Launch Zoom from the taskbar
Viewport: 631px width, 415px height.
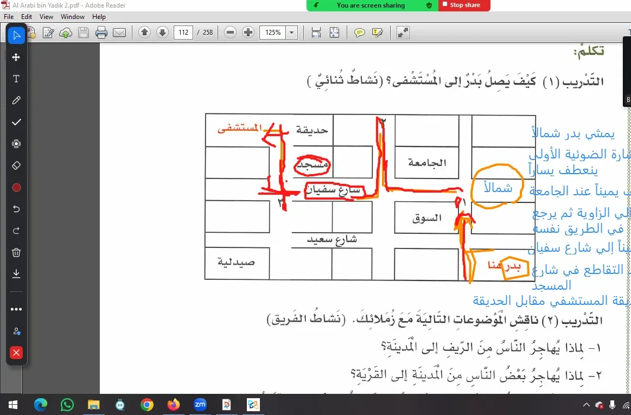(x=200, y=405)
